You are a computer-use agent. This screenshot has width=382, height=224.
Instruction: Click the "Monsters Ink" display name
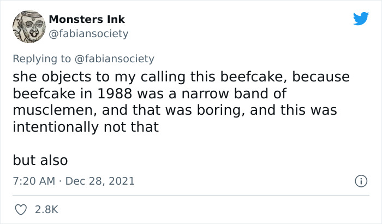coord(87,19)
